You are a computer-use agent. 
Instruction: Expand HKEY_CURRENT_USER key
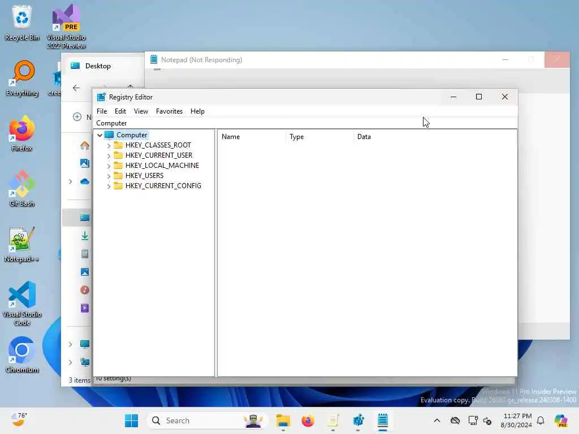pyautogui.click(x=109, y=156)
